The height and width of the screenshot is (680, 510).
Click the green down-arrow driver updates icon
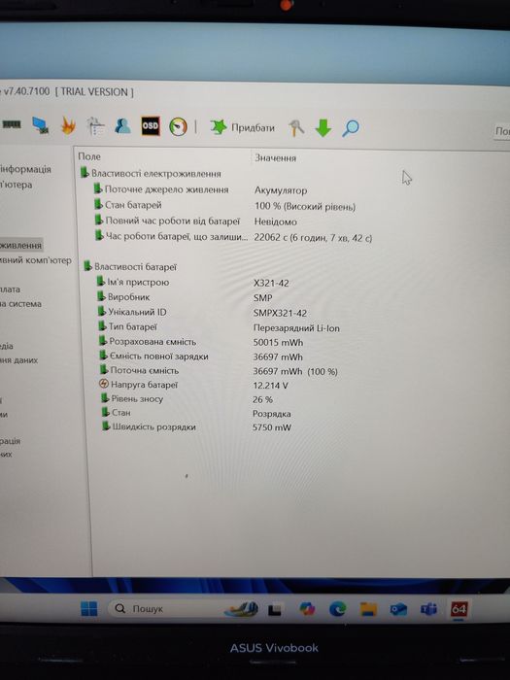(323, 128)
